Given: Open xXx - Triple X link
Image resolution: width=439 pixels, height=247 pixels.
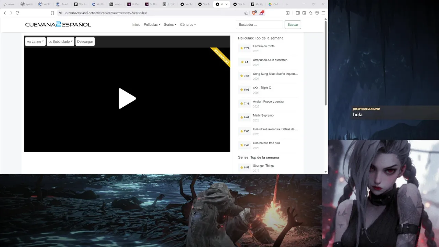Looking at the screenshot, I should pos(262,88).
